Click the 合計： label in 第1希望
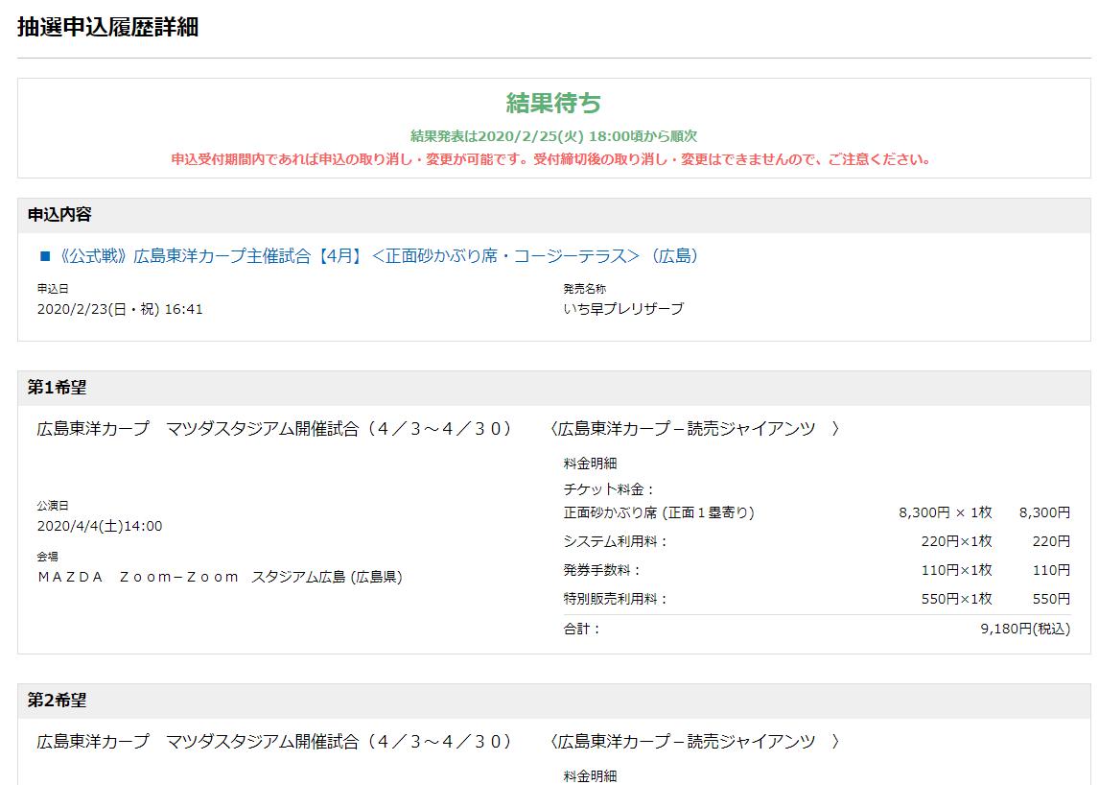 (582, 629)
